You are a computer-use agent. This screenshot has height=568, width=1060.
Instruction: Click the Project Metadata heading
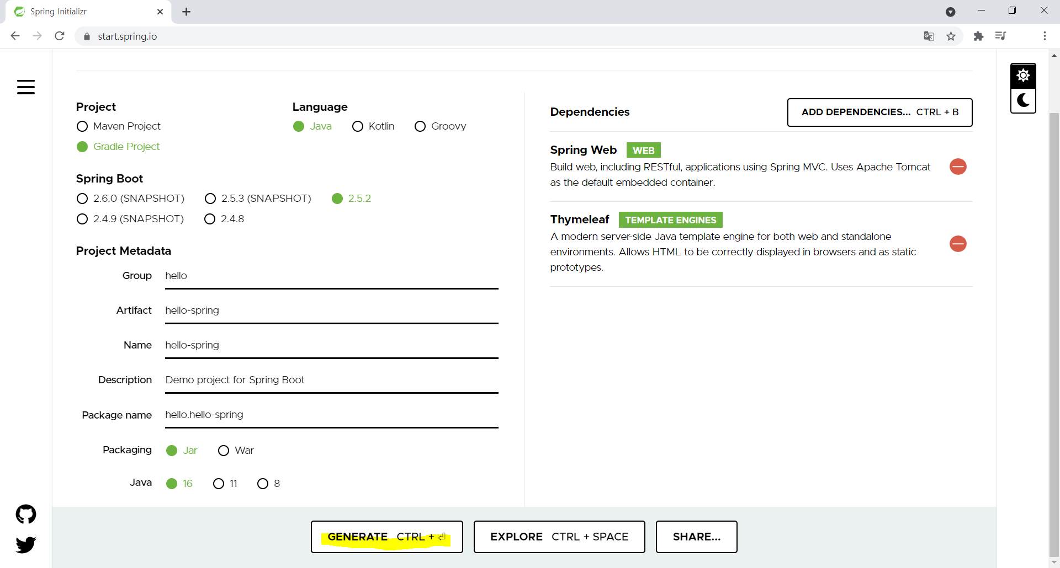pos(124,251)
